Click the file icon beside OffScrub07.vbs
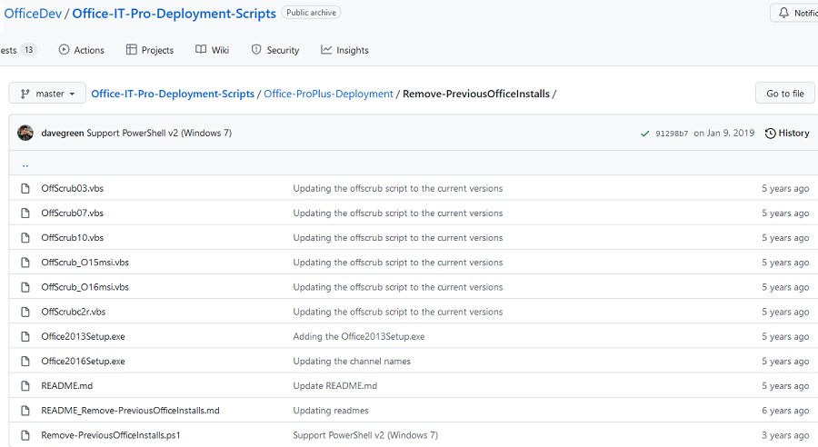 pos(25,213)
